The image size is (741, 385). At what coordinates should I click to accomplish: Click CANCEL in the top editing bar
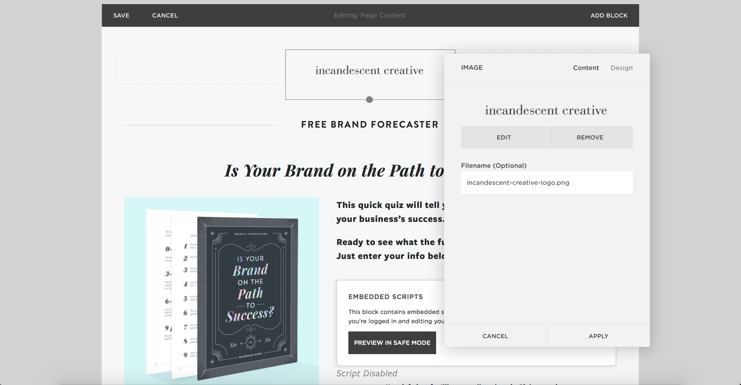(165, 15)
